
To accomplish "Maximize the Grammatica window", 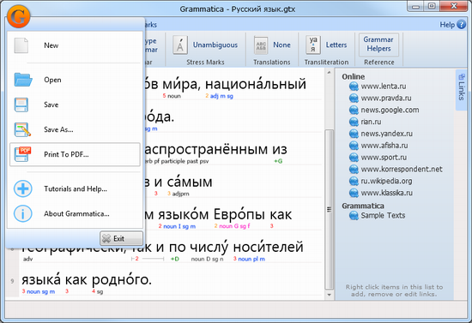I will [x=432, y=6].
